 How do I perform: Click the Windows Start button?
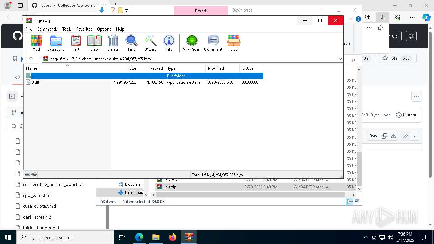point(8,237)
